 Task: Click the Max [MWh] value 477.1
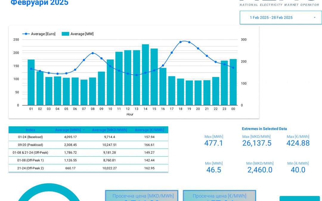coord(213,143)
